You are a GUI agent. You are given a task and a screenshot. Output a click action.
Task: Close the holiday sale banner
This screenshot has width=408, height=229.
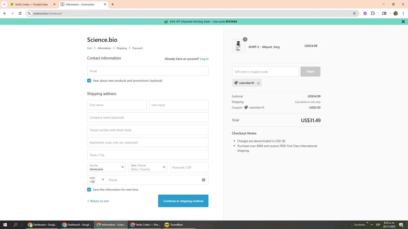tap(403, 22)
